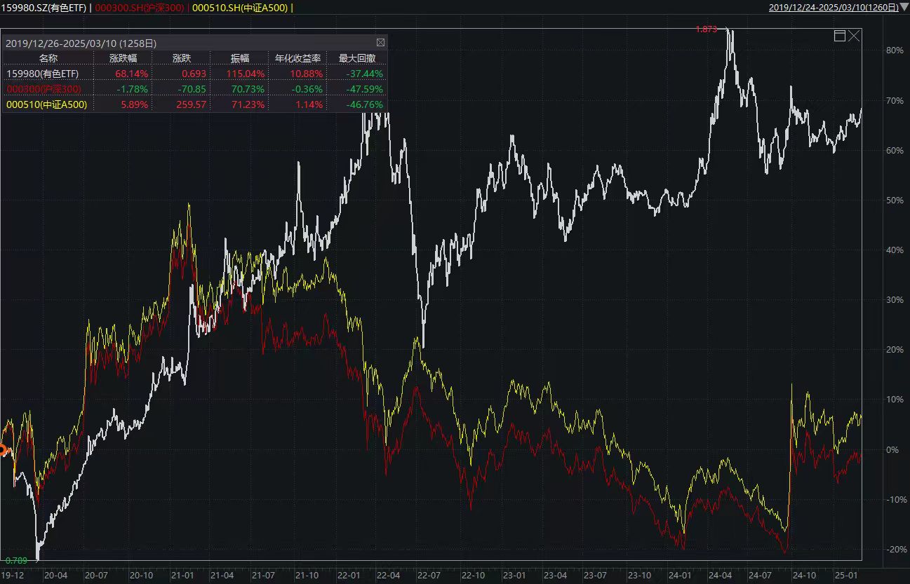Click the 最大回撤 column header
The width and height of the screenshot is (910, 584).
(359, 58)
